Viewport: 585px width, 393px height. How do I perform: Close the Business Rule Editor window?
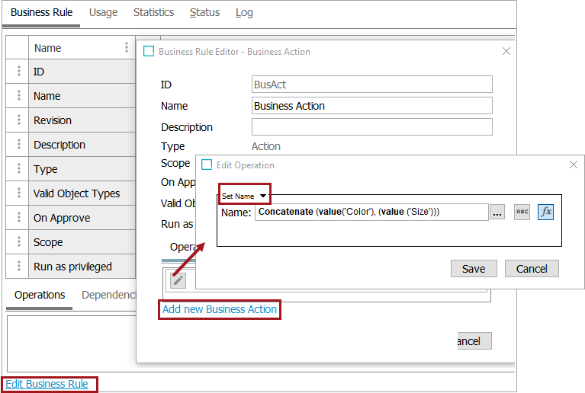(x=506, y=51)
